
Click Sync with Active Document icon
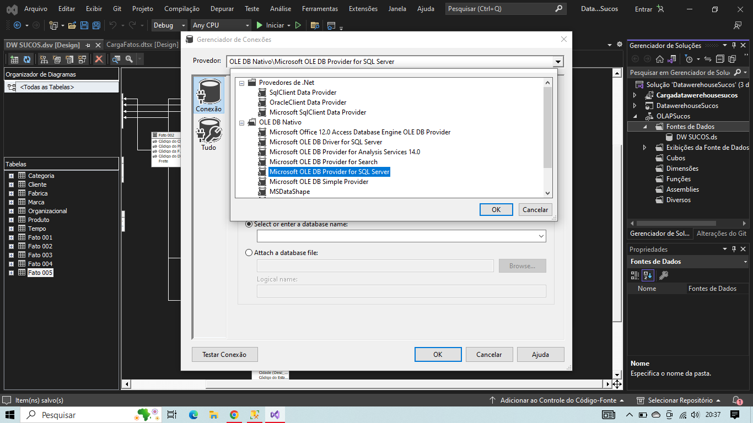(x=708, y=59)
